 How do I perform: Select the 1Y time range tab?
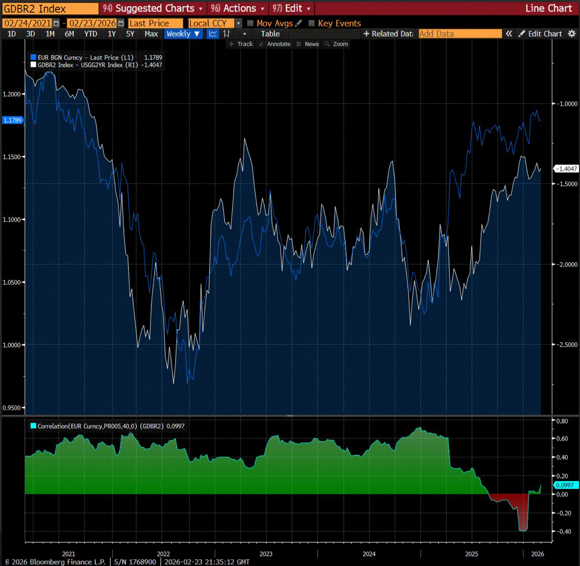tap(112, 34)
